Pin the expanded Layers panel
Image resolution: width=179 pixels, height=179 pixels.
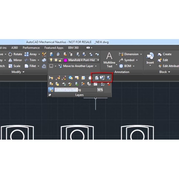pyautogui.click(x=50, y=95)
